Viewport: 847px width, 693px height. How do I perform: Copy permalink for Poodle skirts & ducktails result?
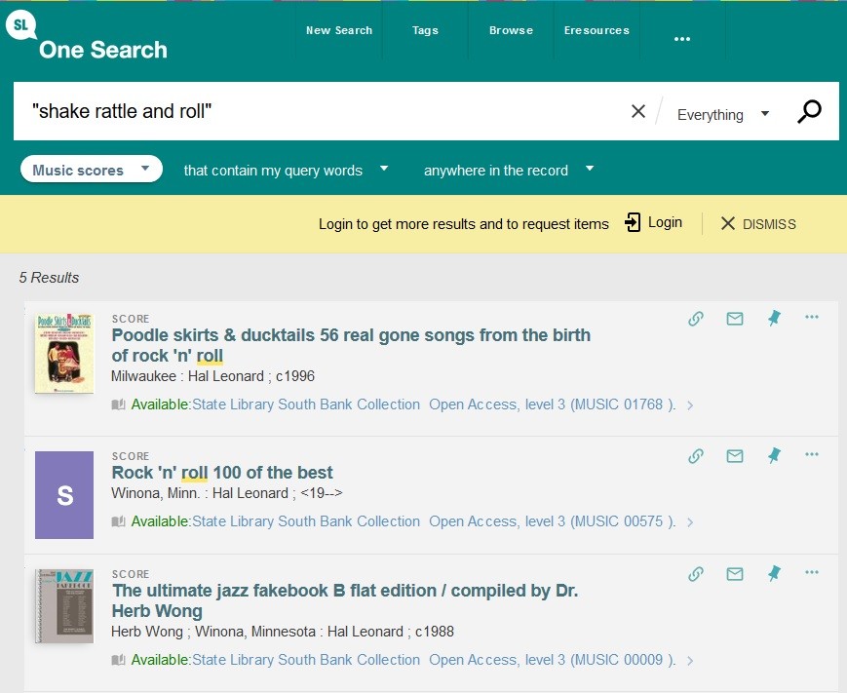[696, 319]
